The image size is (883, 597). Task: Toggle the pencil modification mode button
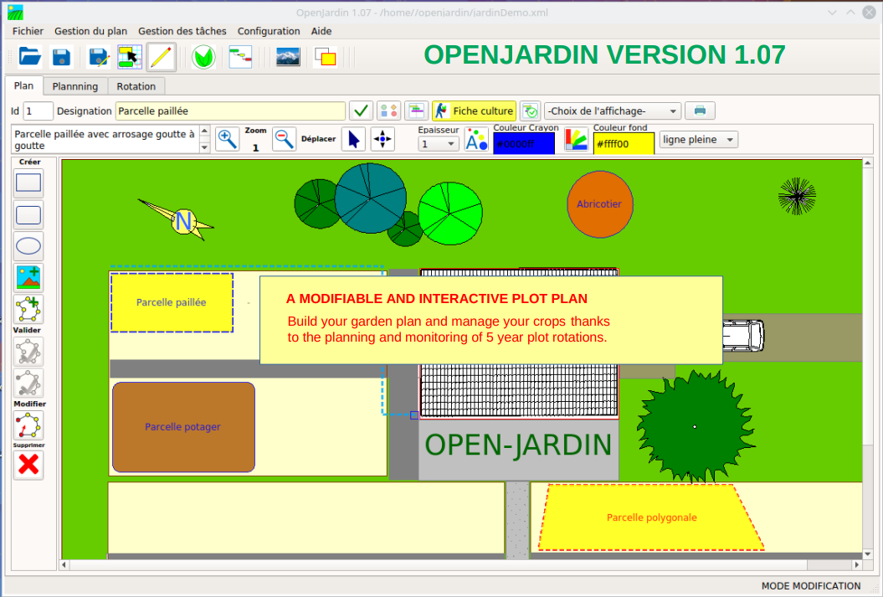(161, 56)
